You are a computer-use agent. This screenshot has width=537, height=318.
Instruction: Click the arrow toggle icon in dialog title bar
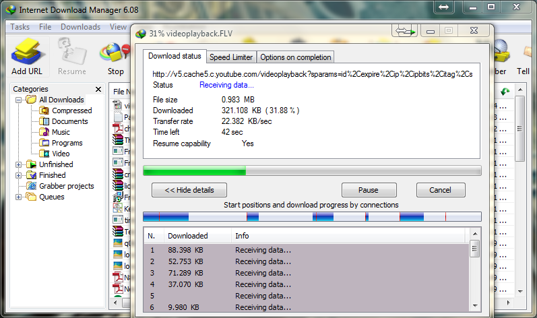pyautogui.click(x=405, y=31)
